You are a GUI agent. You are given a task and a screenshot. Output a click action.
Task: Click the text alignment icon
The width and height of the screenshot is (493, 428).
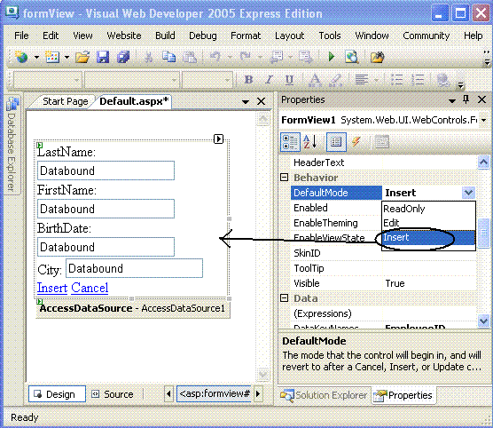pos(362,80)
